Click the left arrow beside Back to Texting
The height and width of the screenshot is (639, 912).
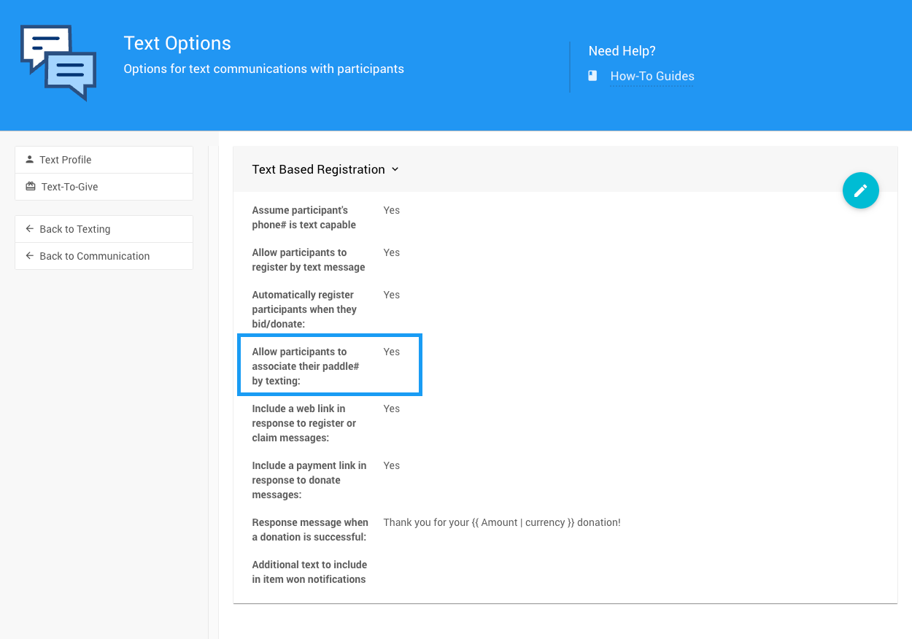(30, 229)
